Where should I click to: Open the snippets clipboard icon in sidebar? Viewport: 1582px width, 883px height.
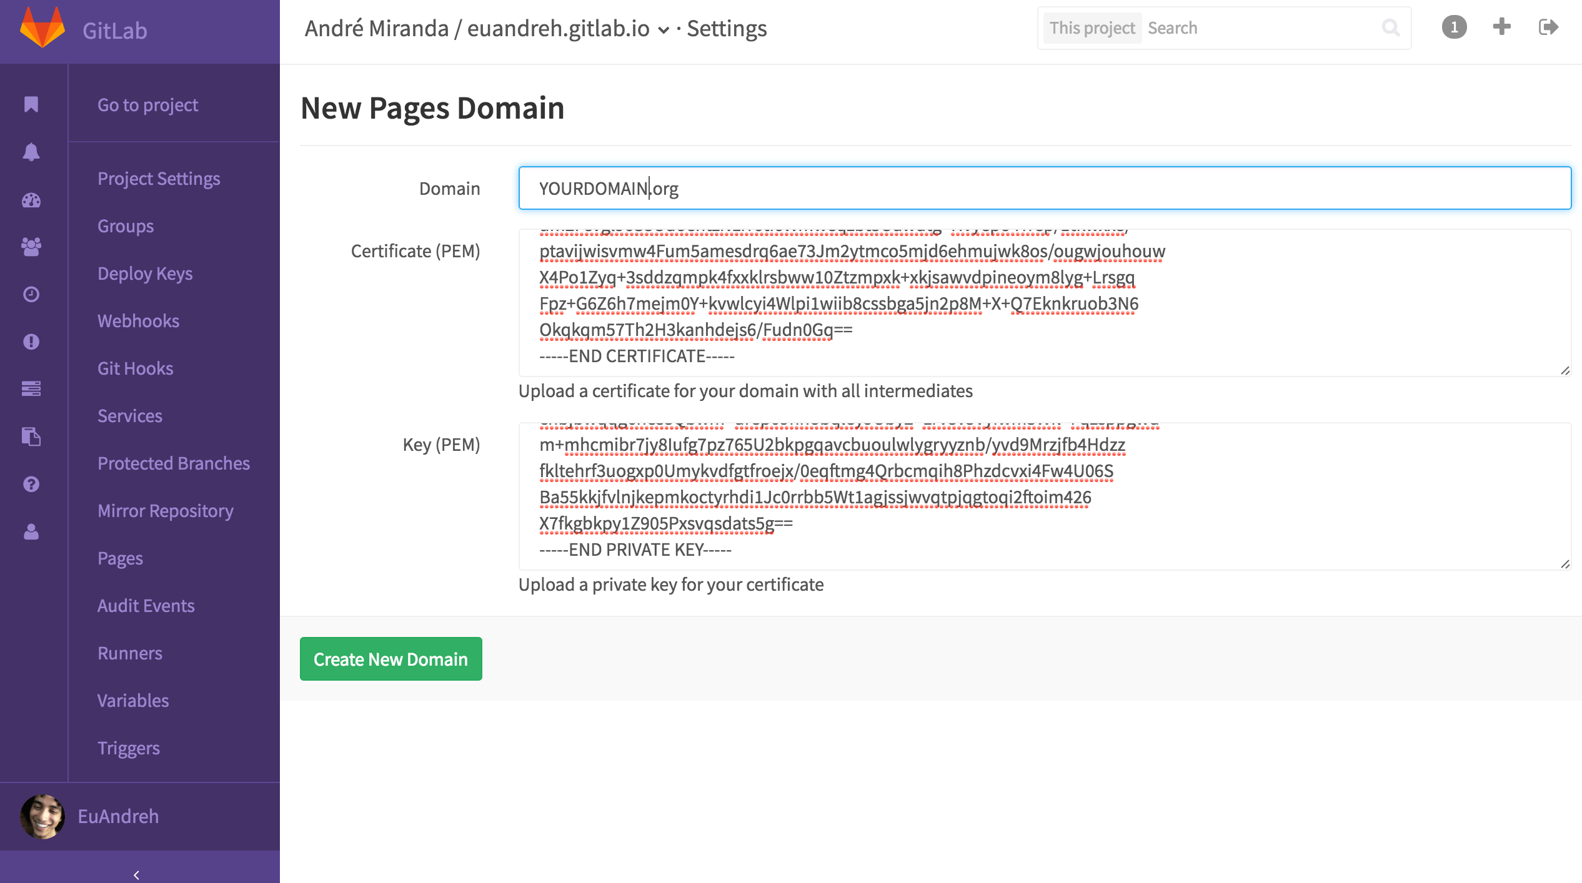point(31,436)
